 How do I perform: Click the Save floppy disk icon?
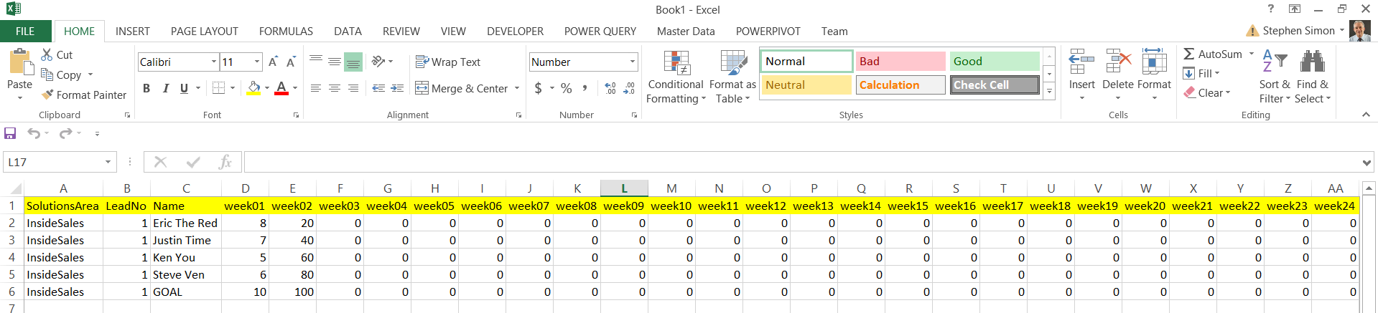pyautogui.click(x=10, y=133)
